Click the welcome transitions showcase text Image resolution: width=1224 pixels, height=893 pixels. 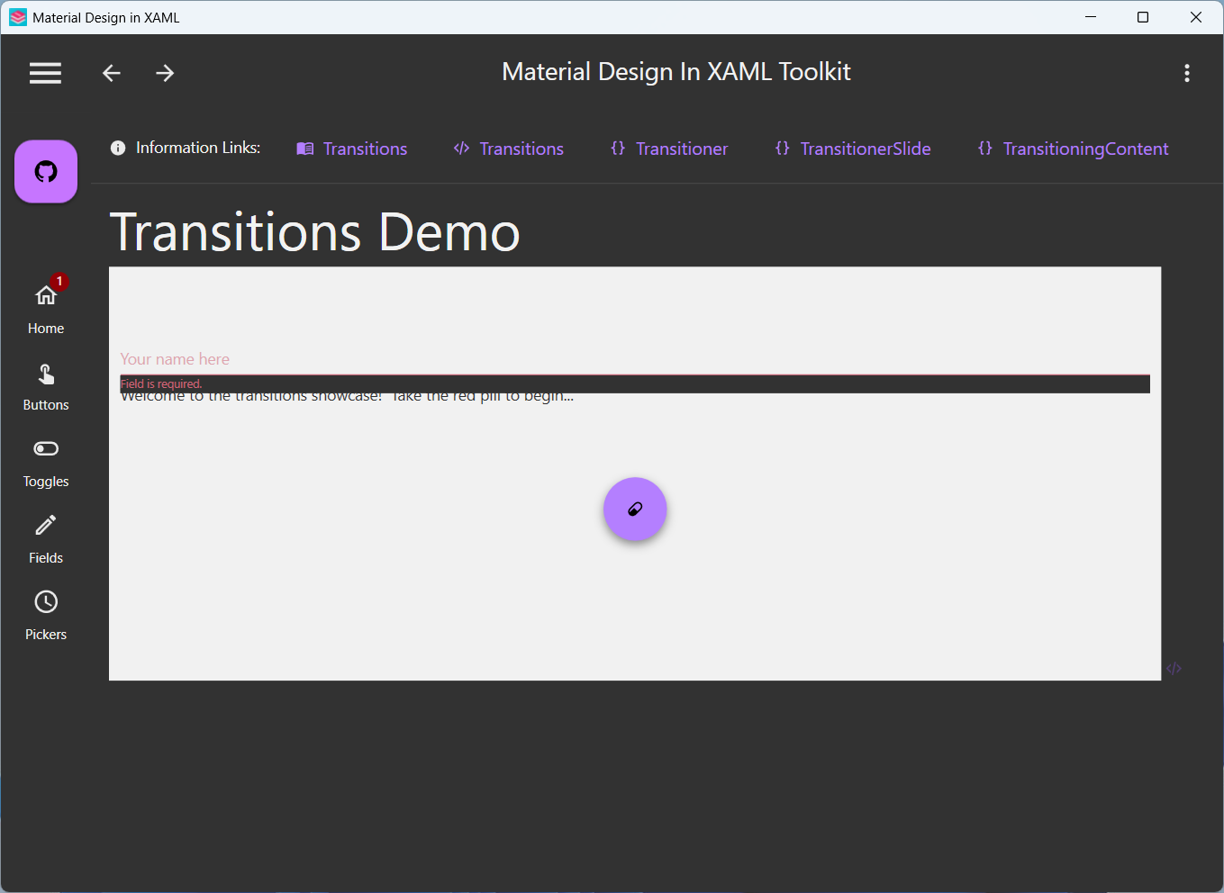[347, 397]
